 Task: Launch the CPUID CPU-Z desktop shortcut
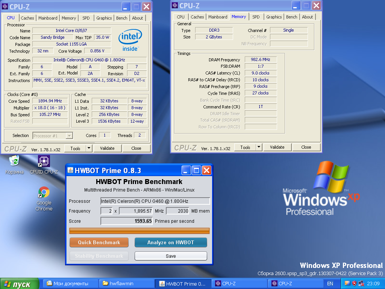click(44, 165)
